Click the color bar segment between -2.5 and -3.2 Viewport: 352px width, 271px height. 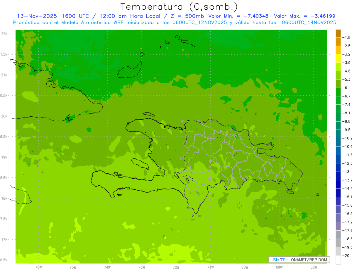click(x=338, y=50)
